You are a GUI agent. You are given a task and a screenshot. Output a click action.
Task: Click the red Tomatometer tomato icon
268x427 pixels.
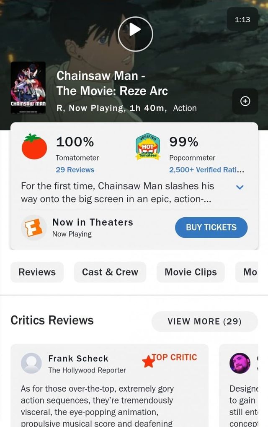coord(34,147)
